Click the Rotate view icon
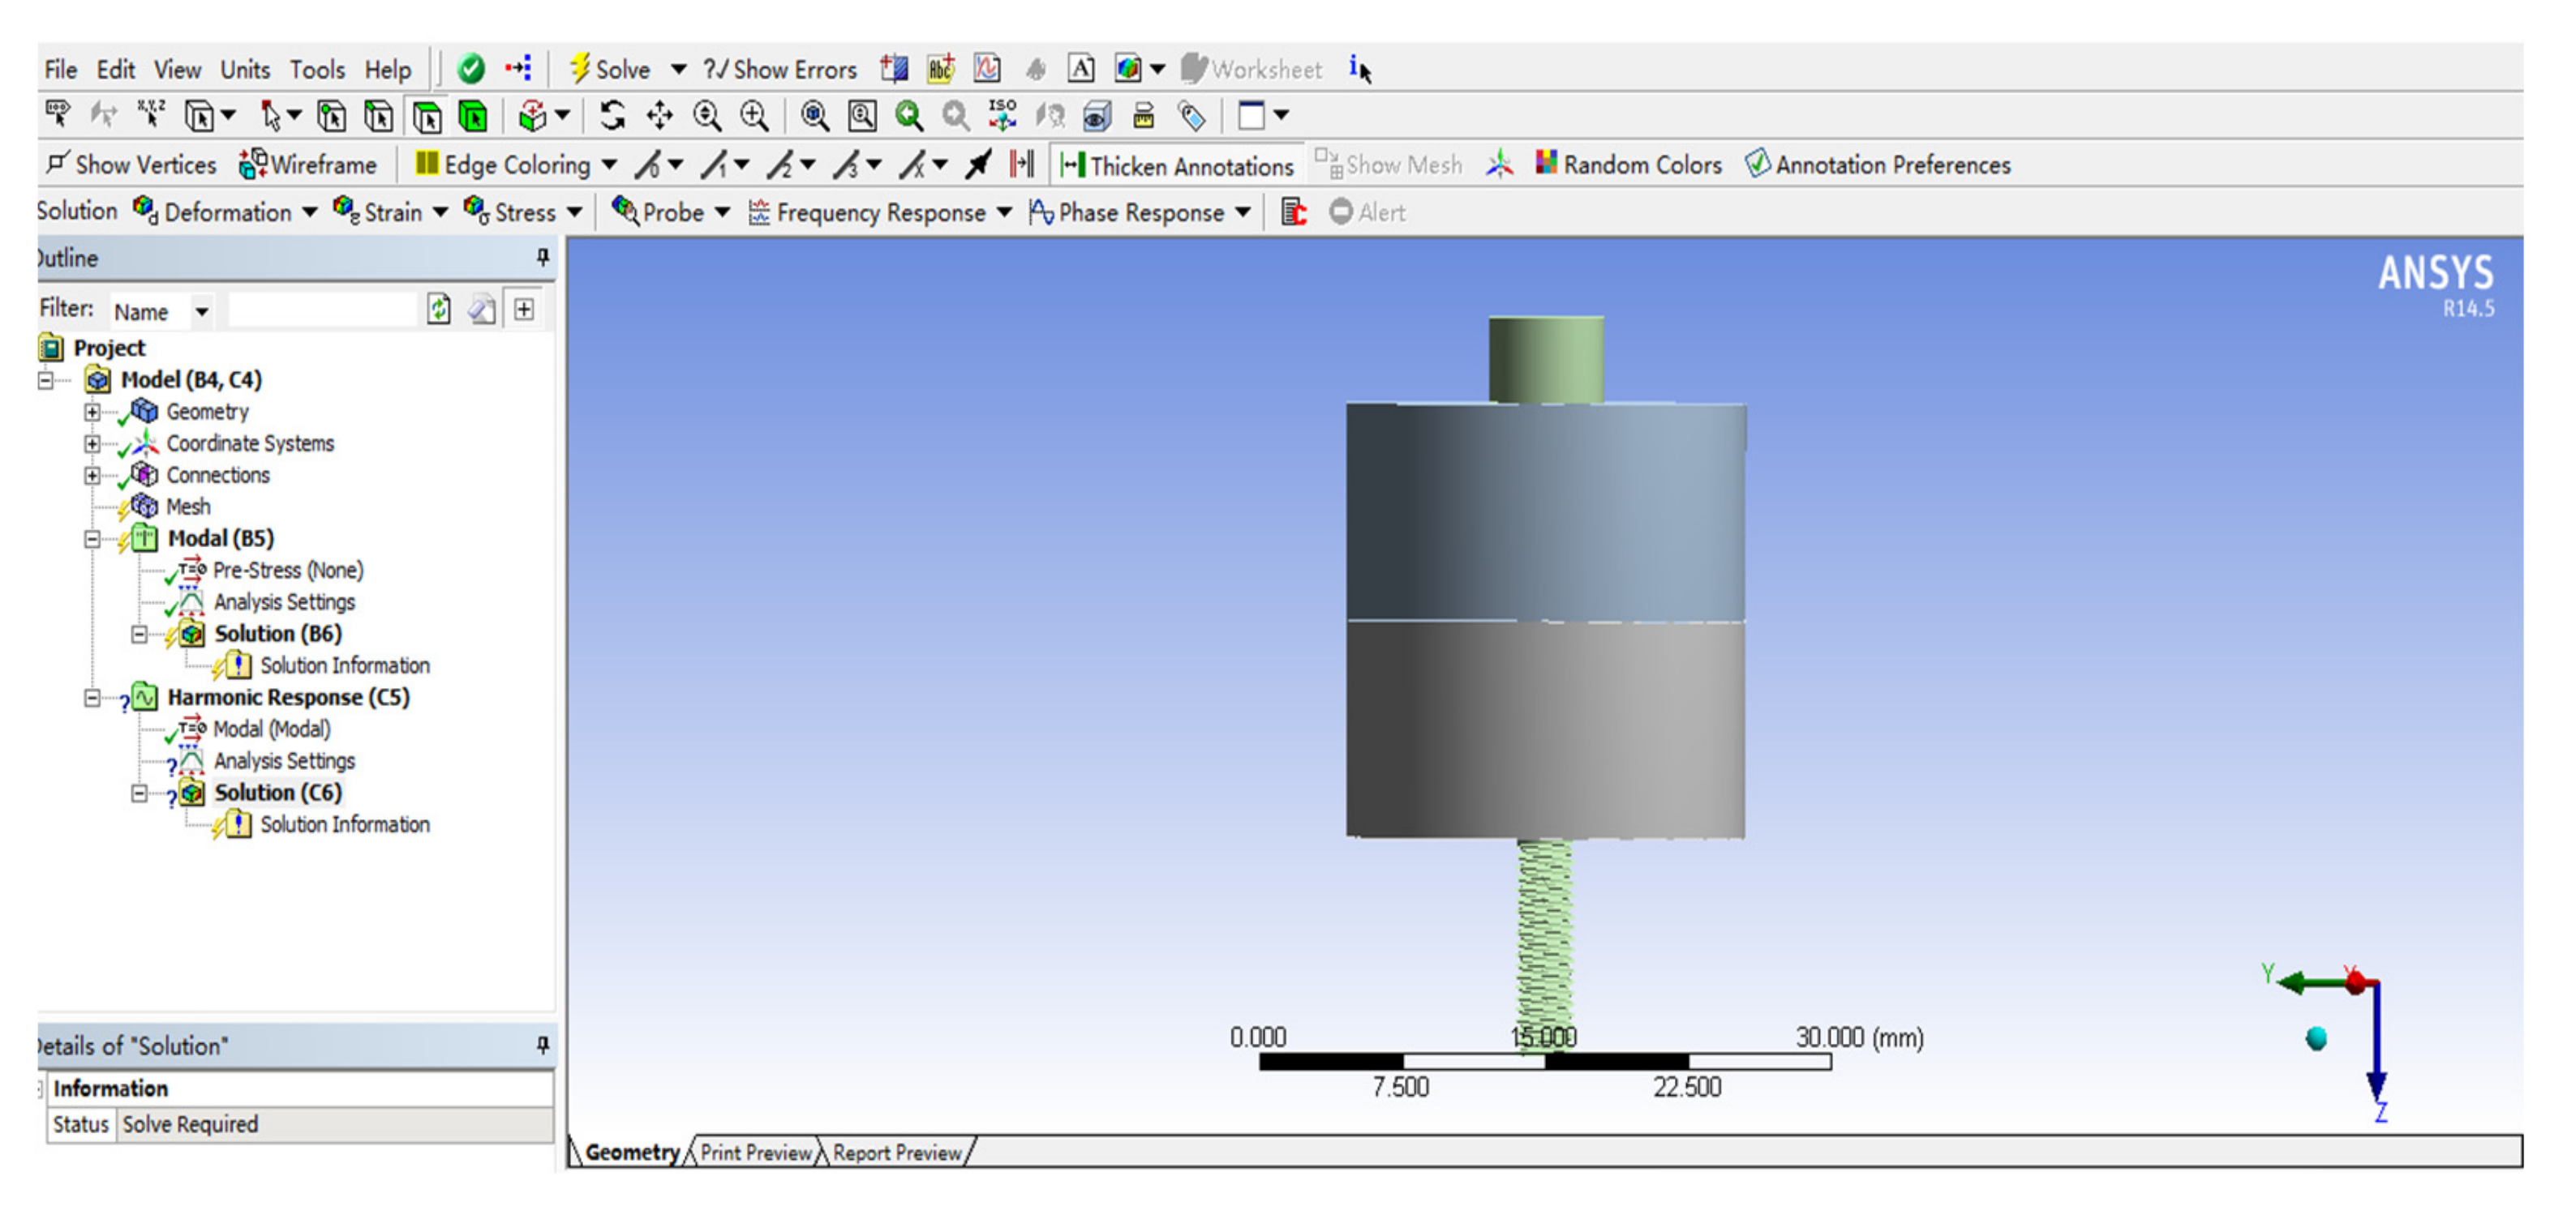2576x1206 pixels. point(612,116)
